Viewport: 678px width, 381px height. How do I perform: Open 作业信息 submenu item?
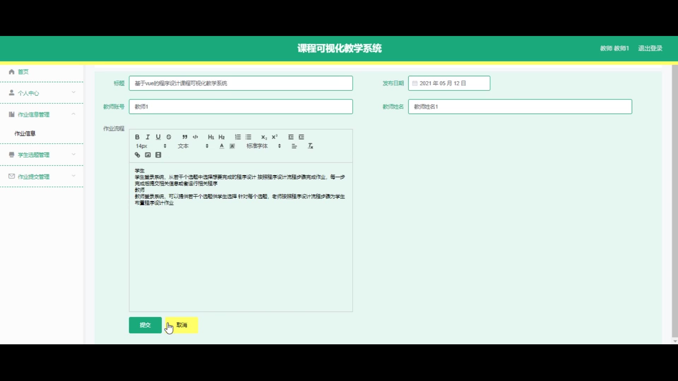(x=25, y=133)
